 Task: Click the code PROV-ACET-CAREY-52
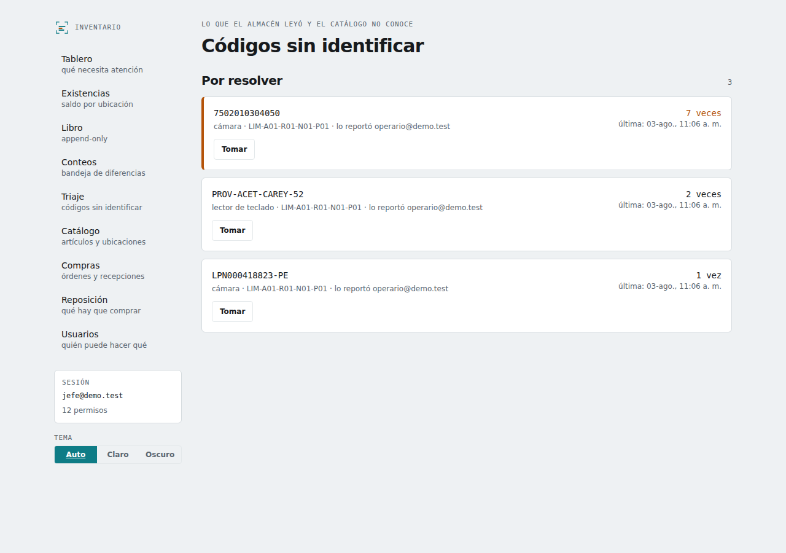(258, 194)
